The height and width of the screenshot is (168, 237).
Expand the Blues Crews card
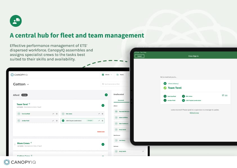103,144
